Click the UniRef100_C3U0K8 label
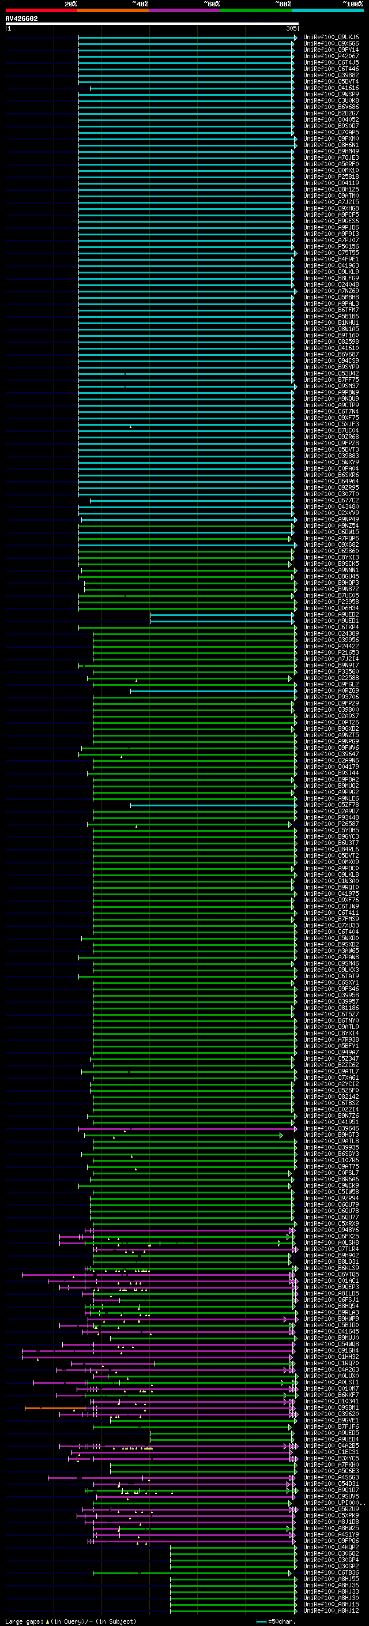 click(x=331, y=100)
